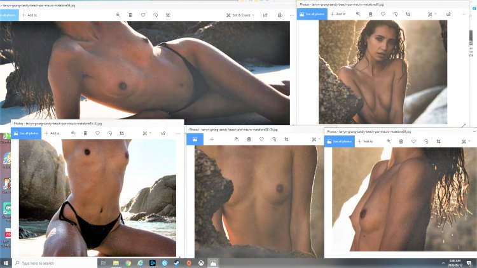Click trash icon in matalone58 window

[249, 139]
